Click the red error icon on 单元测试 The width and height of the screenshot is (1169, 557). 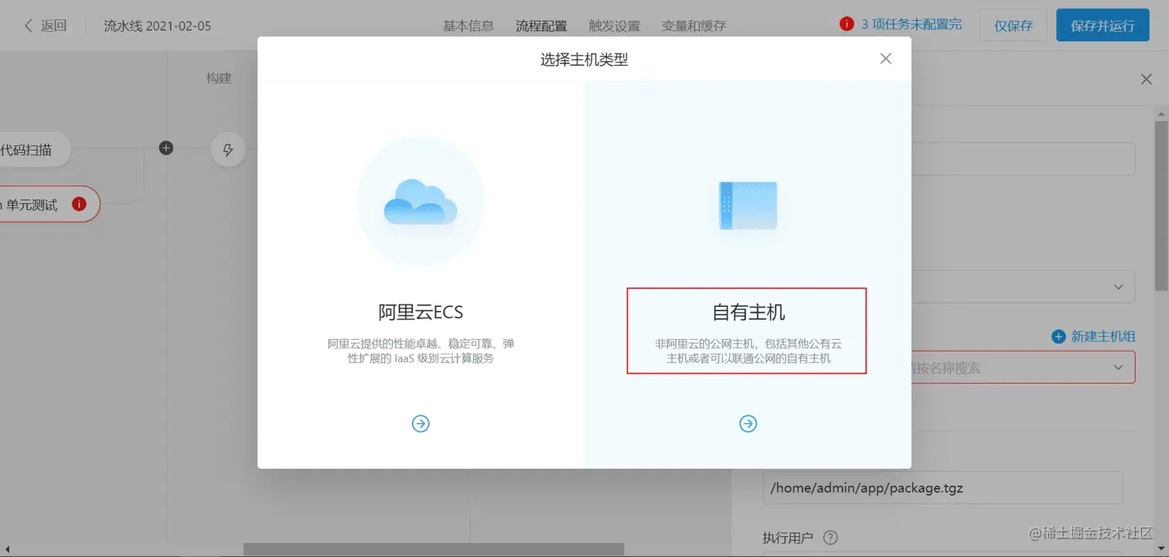pyautogui.click(x=79, y=204)
